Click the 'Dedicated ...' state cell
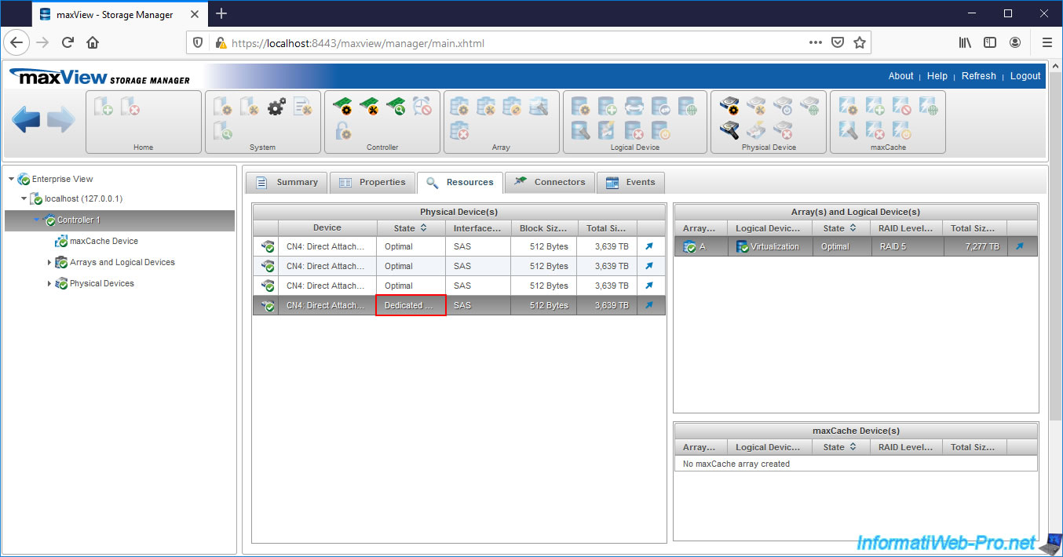 [411, 305]
